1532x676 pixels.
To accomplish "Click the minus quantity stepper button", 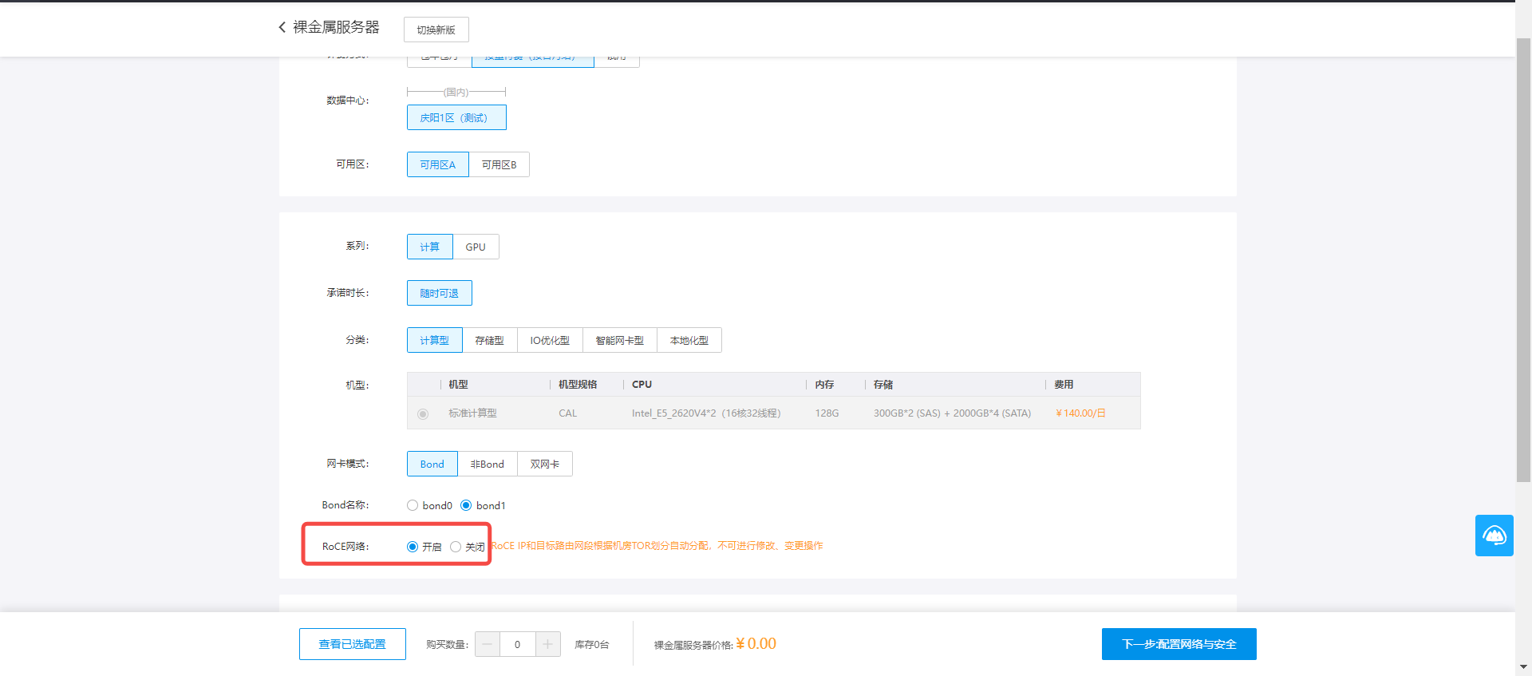I will [x=488, y=644].
